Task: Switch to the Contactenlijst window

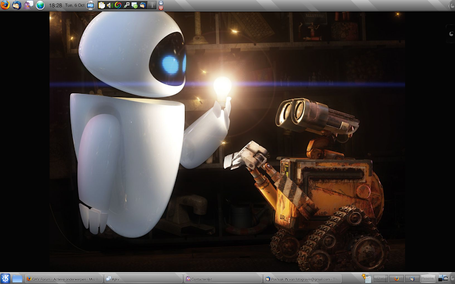Action: 223,279
